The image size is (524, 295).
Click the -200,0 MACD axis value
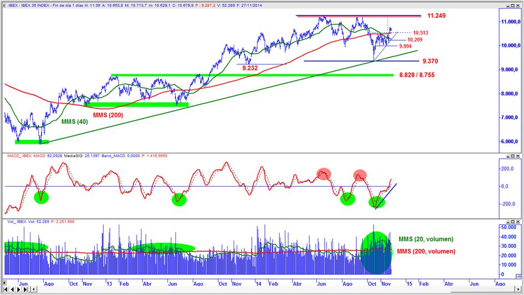(x=507, y=204)
